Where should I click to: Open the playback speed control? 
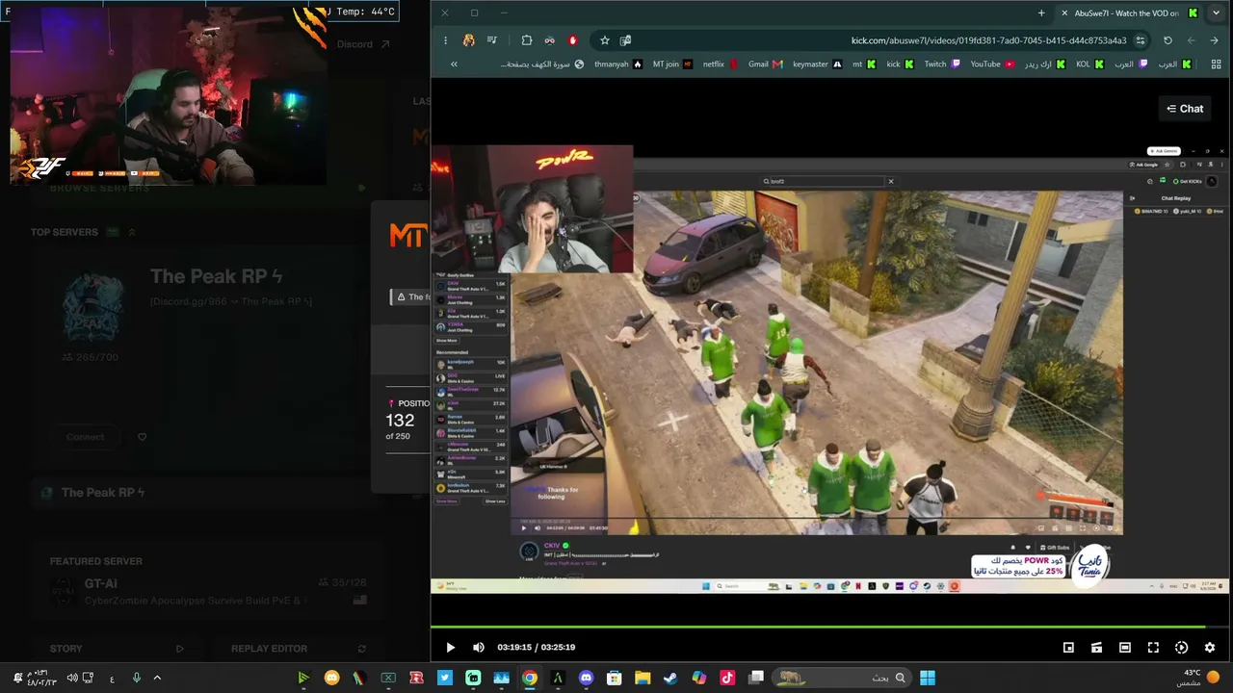(x=1182, y=648)
